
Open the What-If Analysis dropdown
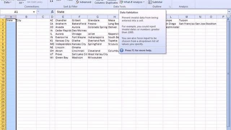pyautogui.click(x=132, y=2)
